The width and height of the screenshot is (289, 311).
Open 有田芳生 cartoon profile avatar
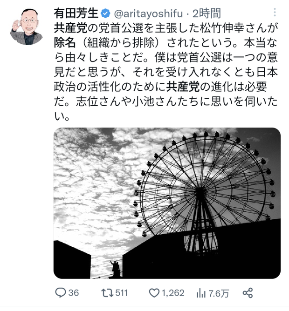(x=27, y=27)
